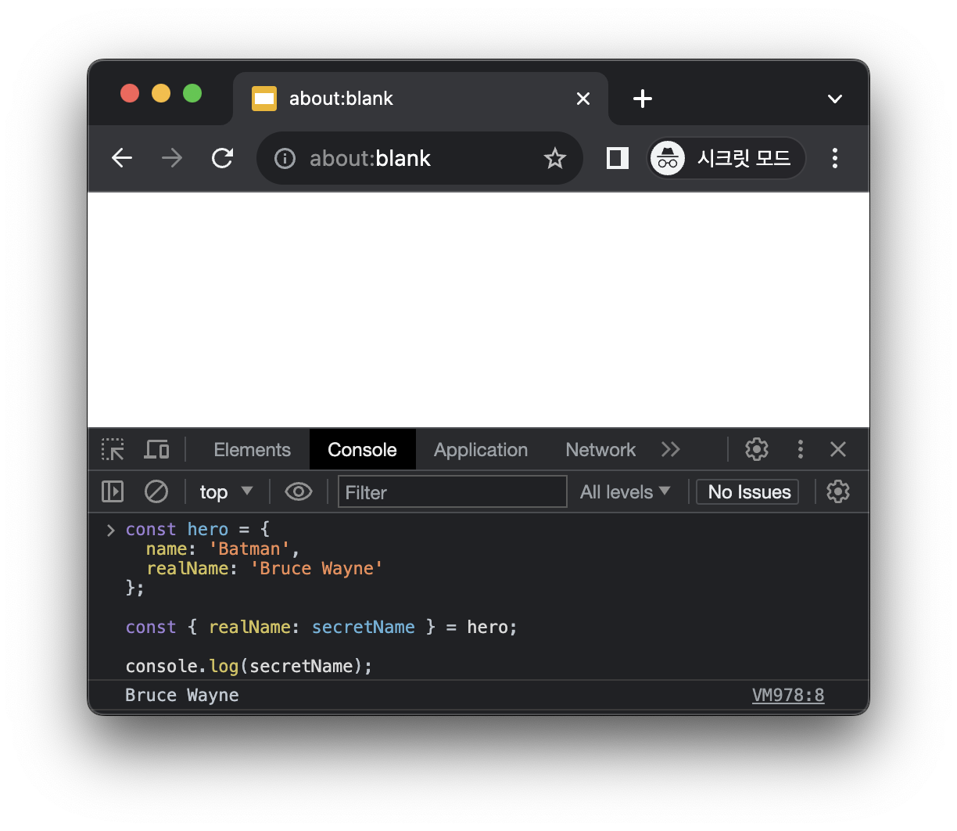The width and height of the screenshot is (957, 831).
Task: Click the forward navigation arrow
Action: click(172, 158)
